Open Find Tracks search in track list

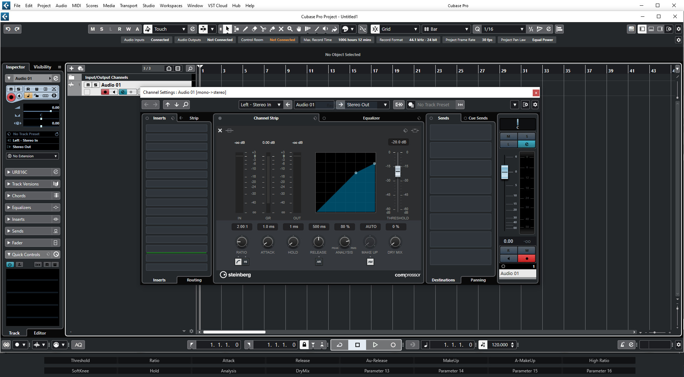(x=190, y=68)
